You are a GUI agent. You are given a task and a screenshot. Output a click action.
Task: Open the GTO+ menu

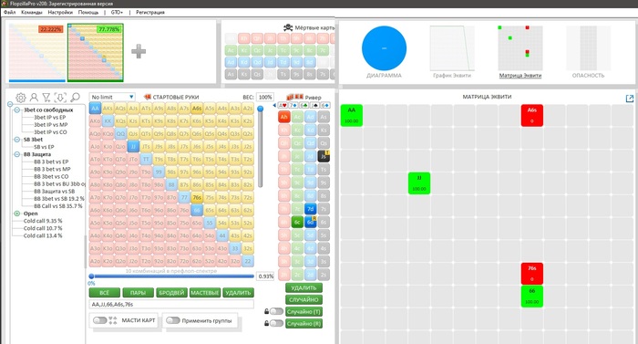coord(117,12)
